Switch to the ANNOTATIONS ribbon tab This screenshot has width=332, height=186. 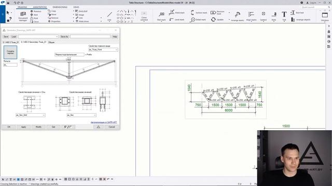tap(40, 7)
